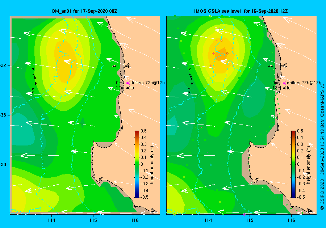Click the vertical '© CSIRO 2020' copyright text
The image size is (326, 228).
tap(322, 195)
